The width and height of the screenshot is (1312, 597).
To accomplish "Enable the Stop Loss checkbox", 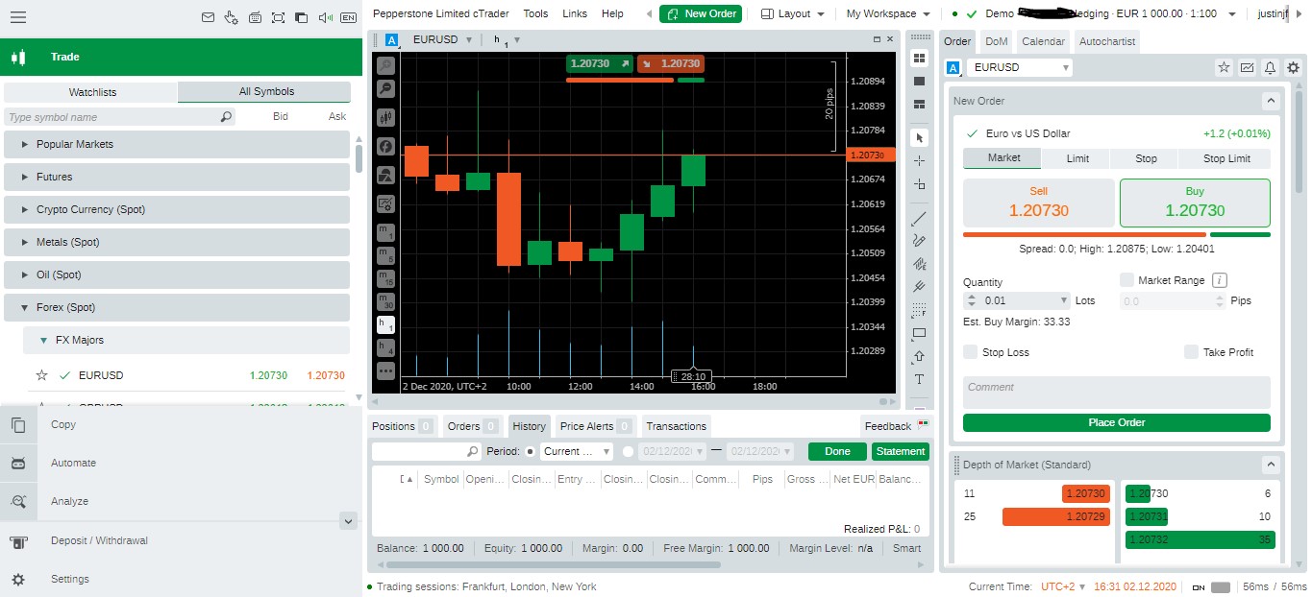I will 971,352.
